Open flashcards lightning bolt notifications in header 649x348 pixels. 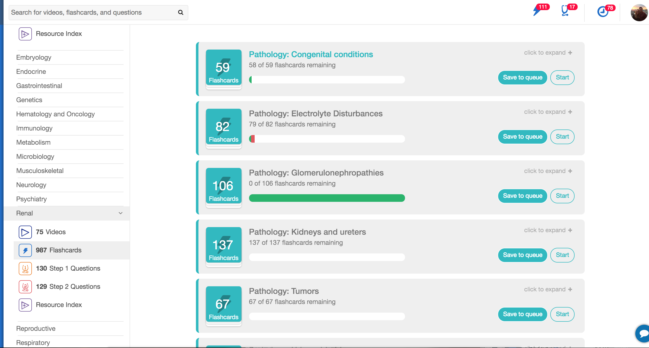[537, 11]
